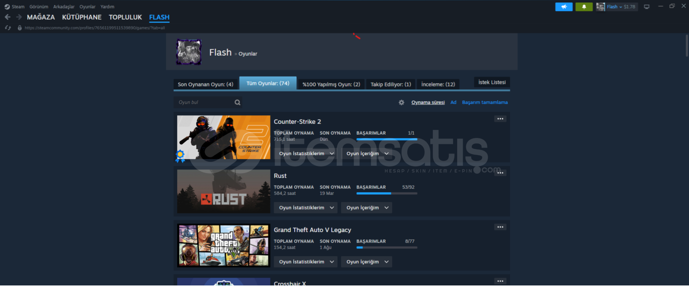Click the magnifier search icon
The width and height of the screenshot is (689, 303).
[x=238, y=102]
